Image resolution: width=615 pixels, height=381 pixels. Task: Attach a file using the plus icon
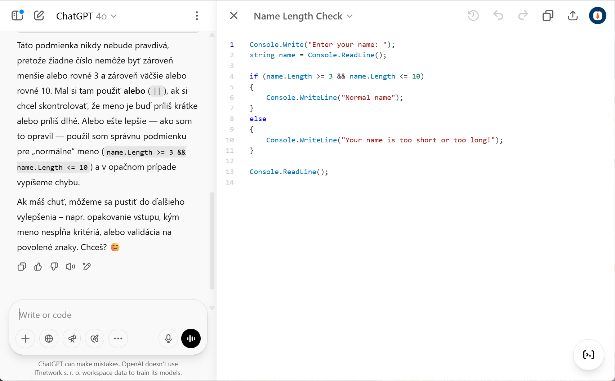[25, 338]
